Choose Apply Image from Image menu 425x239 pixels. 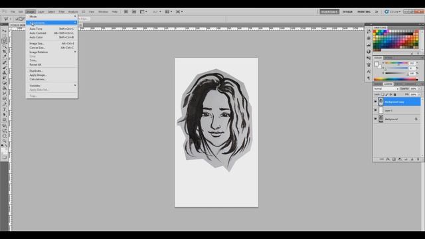pos(52,75)
